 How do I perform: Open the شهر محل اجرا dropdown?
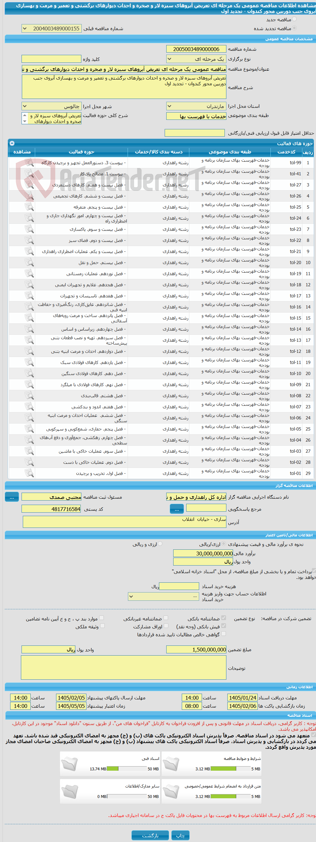point(52,106)
